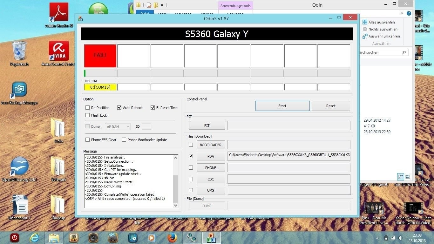Open the Datei tab in Explorer

click(x=145, y=13)
